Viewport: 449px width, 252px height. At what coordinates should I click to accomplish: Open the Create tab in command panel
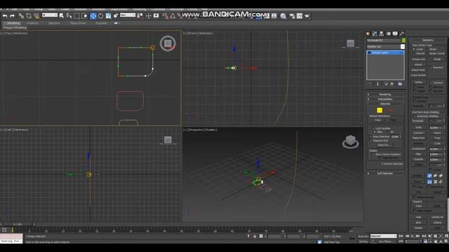click(368, 34)
